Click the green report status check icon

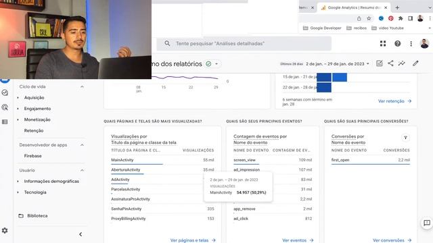pyautogui.click(x=208, y=64)
